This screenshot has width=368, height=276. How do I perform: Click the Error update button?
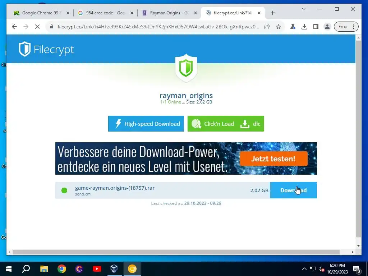[343, 27]
